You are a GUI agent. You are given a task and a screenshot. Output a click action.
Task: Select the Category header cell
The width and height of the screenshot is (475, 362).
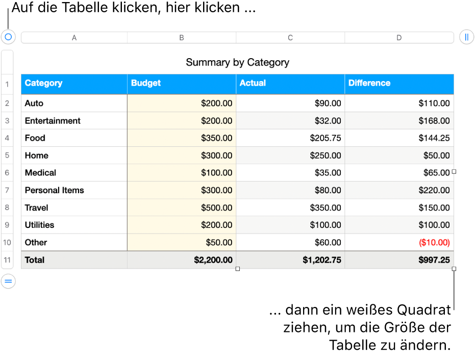click(74, 84)
